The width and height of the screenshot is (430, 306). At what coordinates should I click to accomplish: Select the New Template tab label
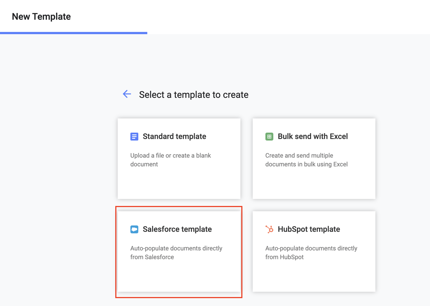coord(41,16)
